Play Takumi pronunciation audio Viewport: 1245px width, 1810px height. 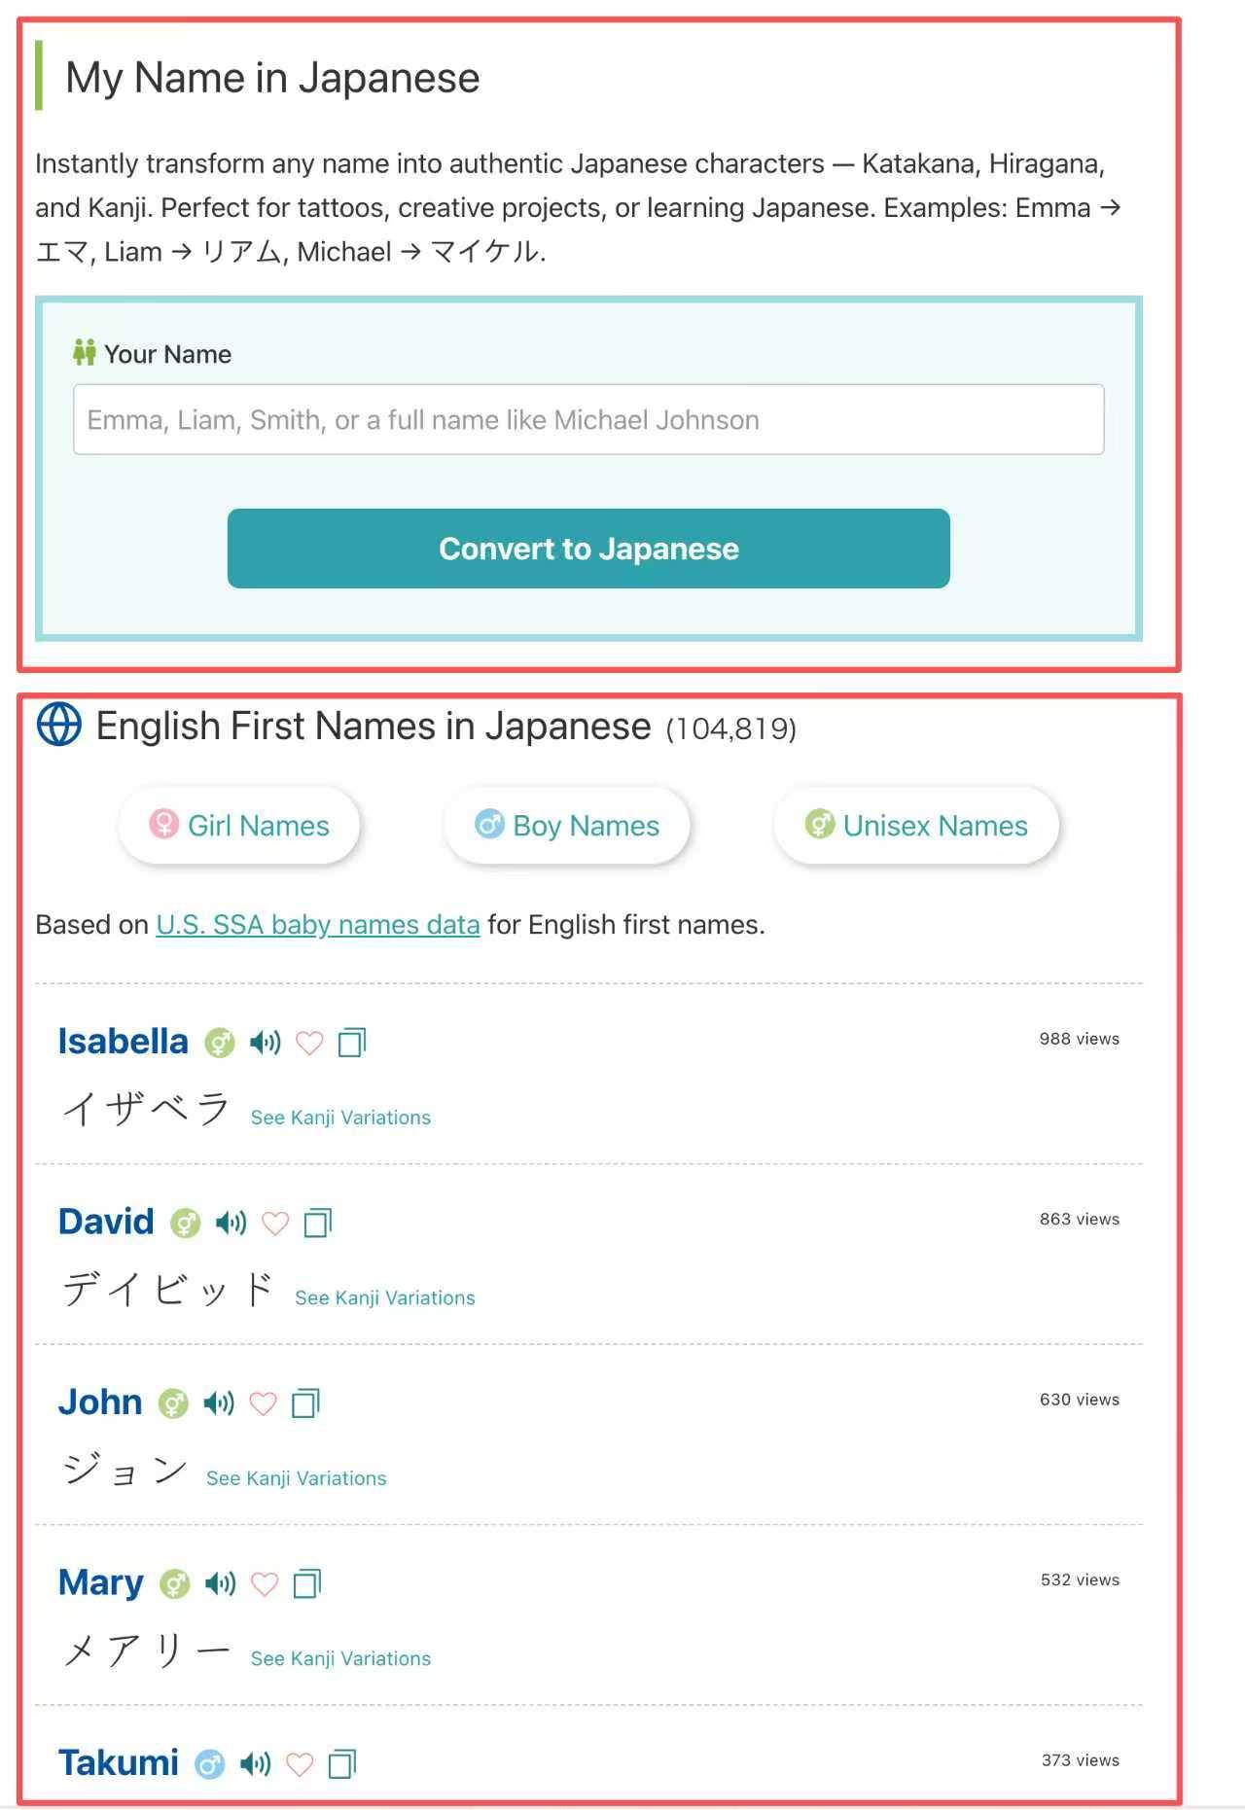[x=256, y=1763]
